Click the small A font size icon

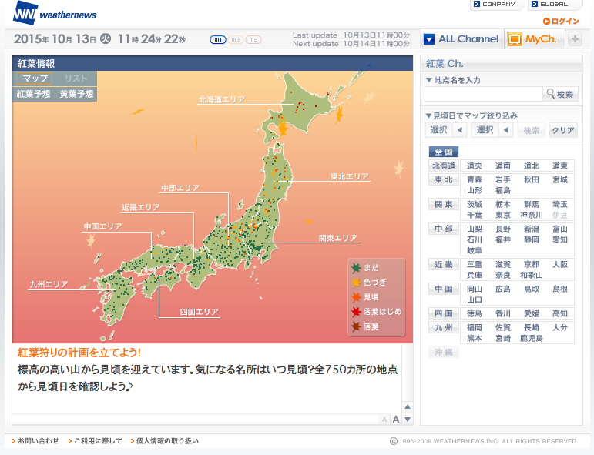coord(384,420)
